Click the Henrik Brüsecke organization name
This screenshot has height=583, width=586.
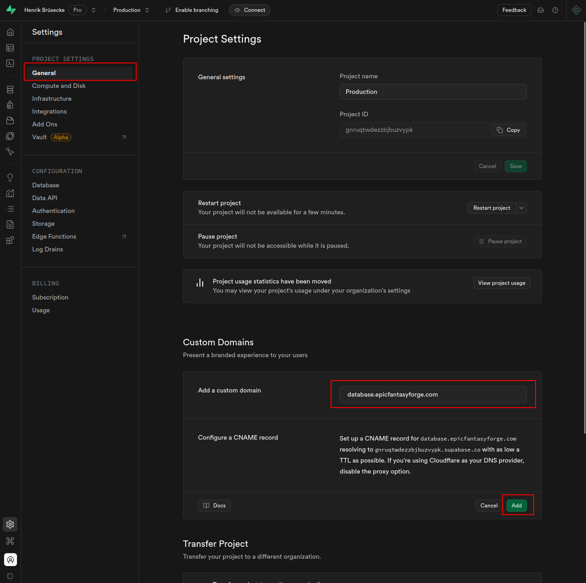click(44, 10)
